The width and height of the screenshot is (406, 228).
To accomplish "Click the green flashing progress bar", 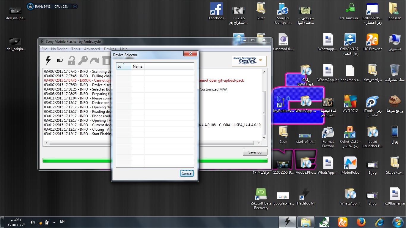I will 155,160.
